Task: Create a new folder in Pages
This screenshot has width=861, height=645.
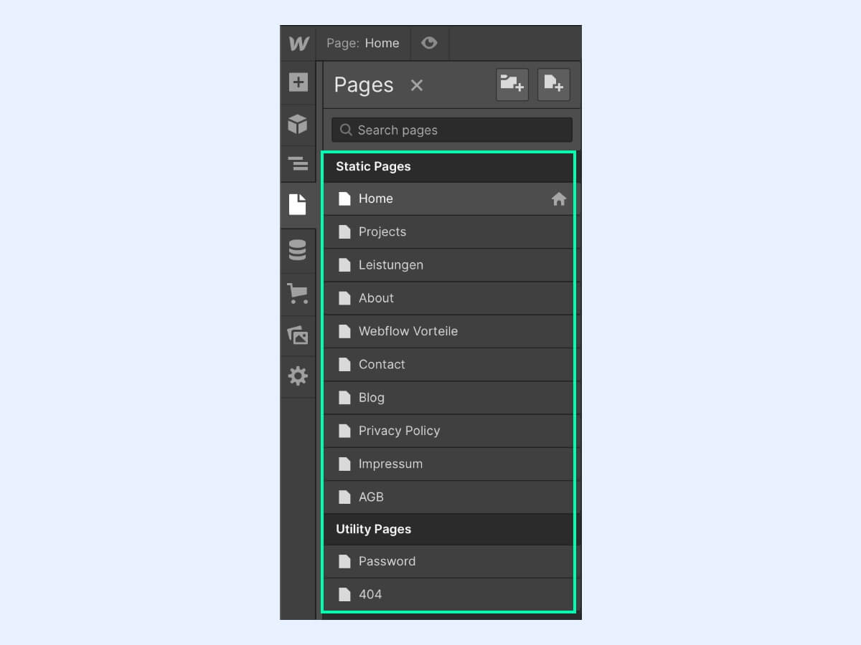Action: [x=512, y=84]
